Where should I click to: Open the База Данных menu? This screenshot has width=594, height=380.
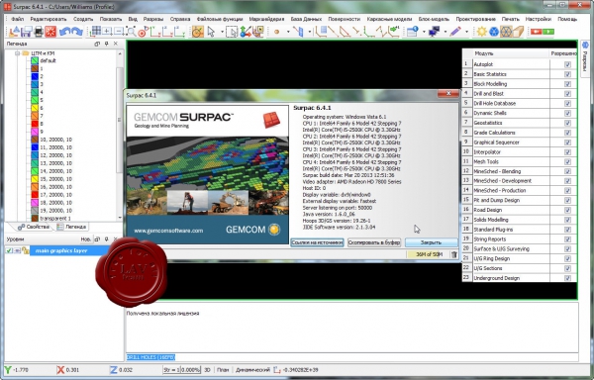[306, 19]
